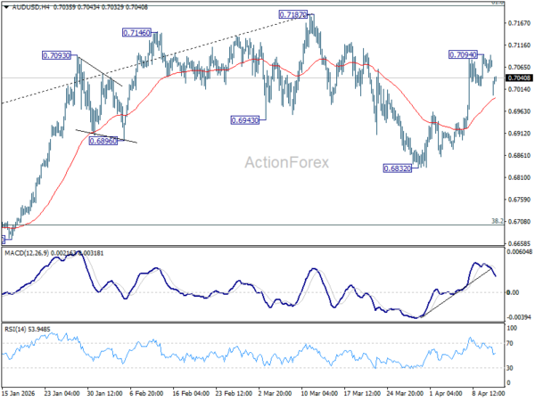Click the 0.68960 price label
535x401 pixels.
pyautogui.click(x=103, y=141)
